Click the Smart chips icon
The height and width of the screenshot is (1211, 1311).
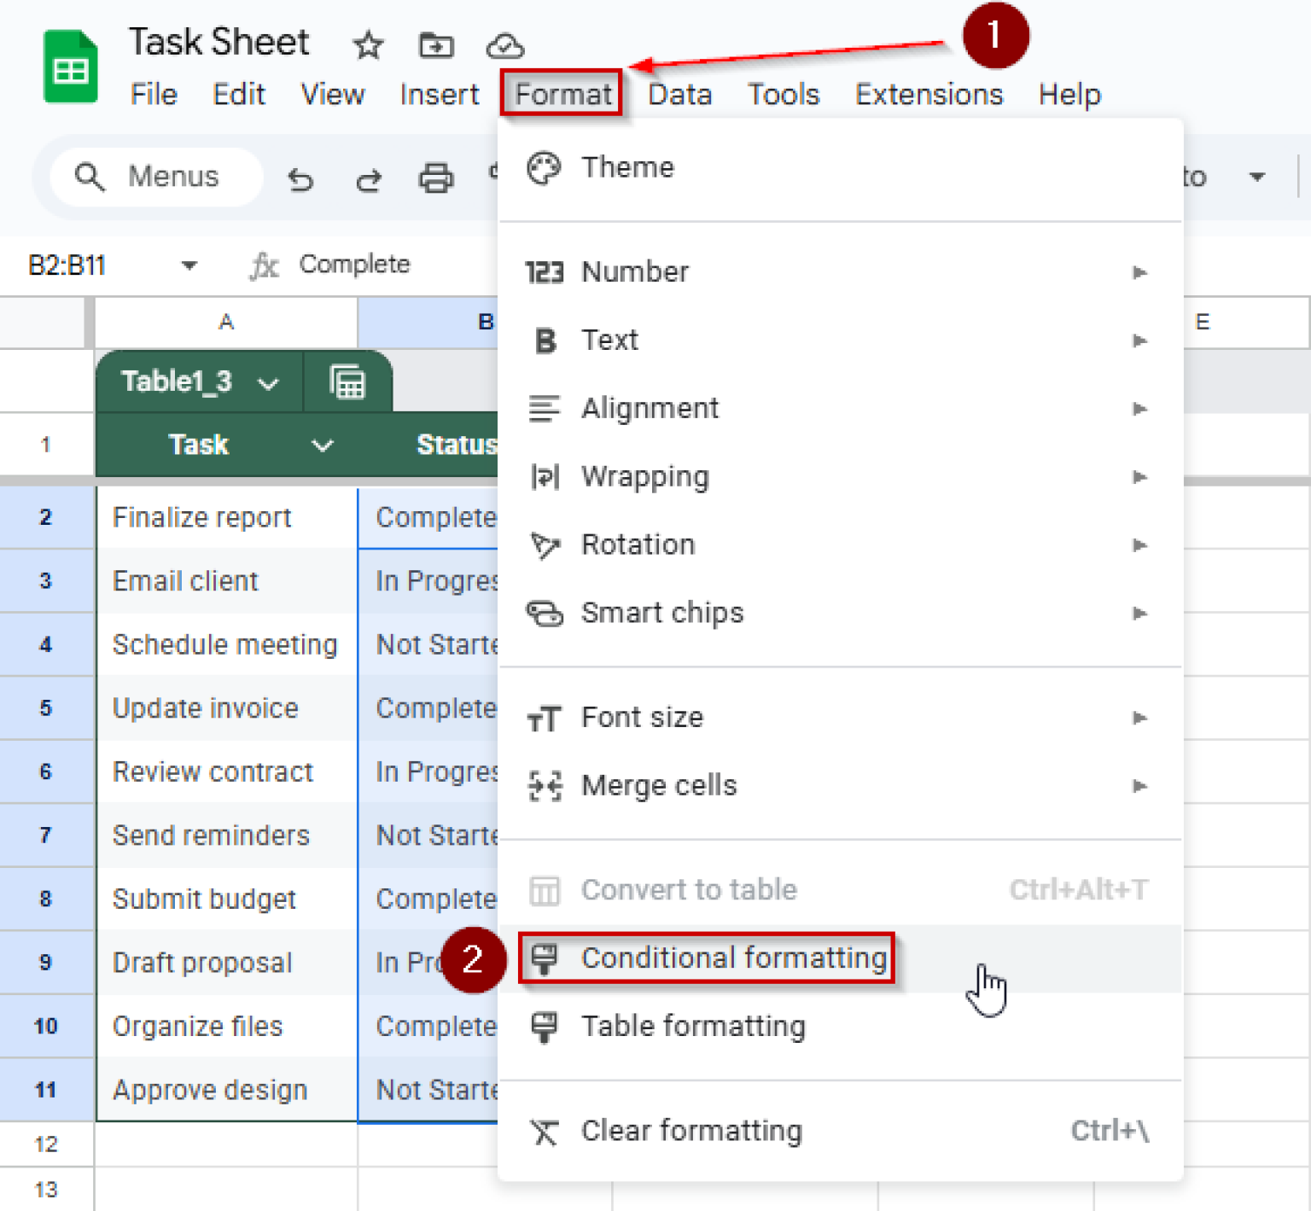545,614
